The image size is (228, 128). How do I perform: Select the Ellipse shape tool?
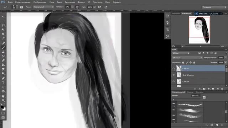tap(3, 91)
